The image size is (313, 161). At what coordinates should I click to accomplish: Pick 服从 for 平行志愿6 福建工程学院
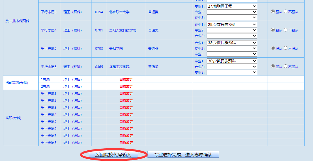click(273, 66)
